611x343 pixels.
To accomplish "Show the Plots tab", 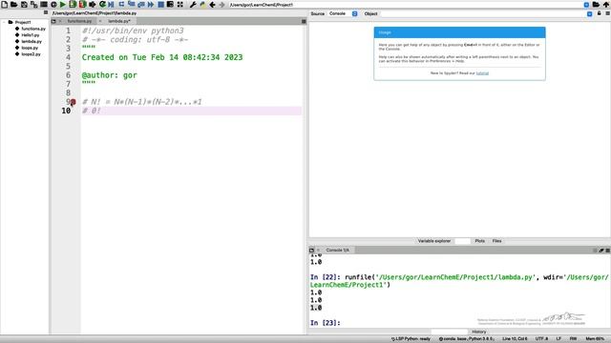I will tap(479, 241).
